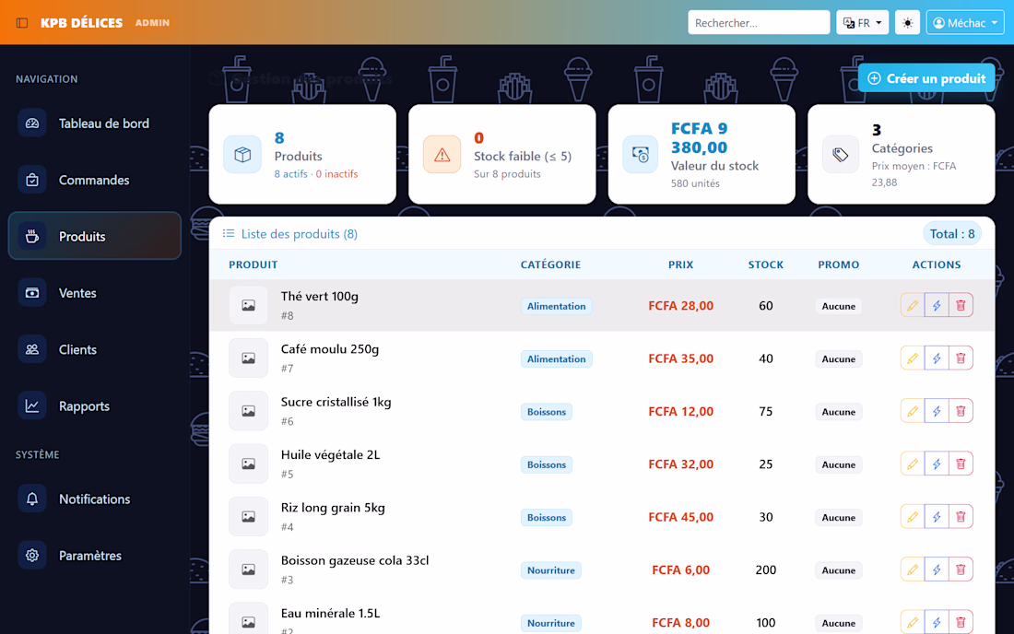
Task: Click lightning promo icon for Sucre cristallisé 1kg
Action: (937, 411)
